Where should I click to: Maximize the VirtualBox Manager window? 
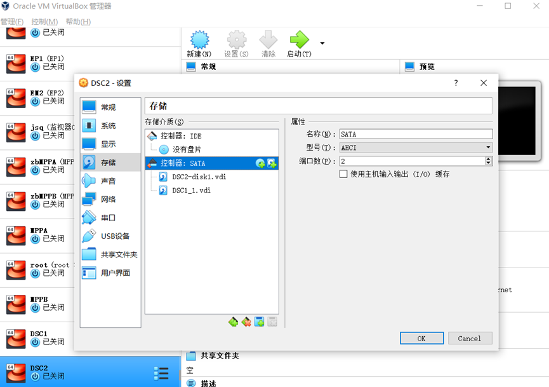[x=508, y=6]
